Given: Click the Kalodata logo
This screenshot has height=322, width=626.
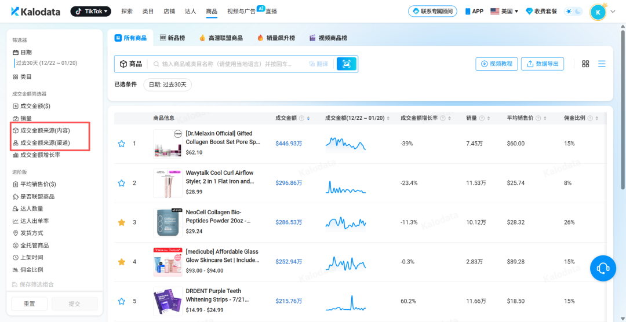Looking at the screenshot, I should click(x=37, y=12).
